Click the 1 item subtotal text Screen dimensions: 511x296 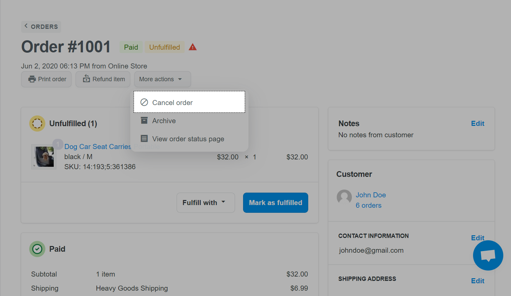(x=105, y=274)
